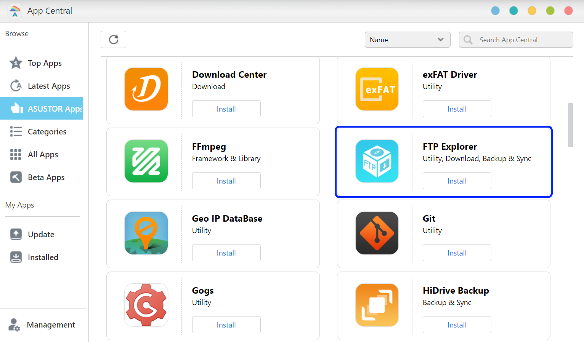The width and height of the screenshot is (584, 342).
Task: Install Geo IP DataBase
Action: pyautogui.click(x=226, y=253)
